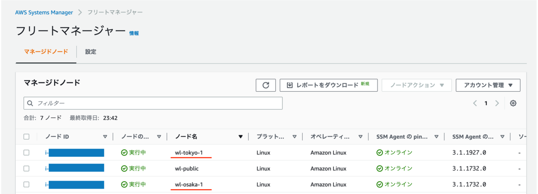Sort by オペレーティングシステム column arrow
The height and width of the screenshot is (194, 538).
360,137
